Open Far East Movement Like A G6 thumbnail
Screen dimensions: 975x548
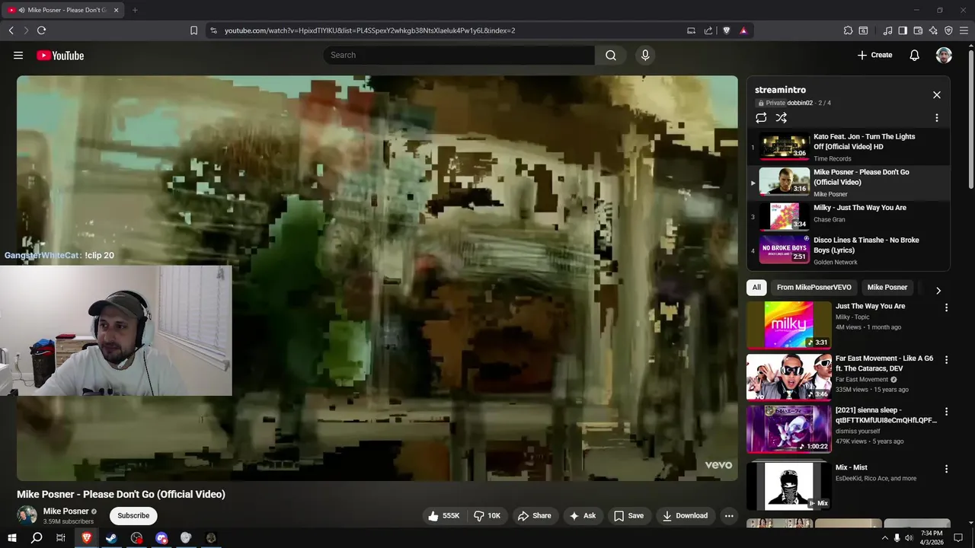click(x=788, y=377)
